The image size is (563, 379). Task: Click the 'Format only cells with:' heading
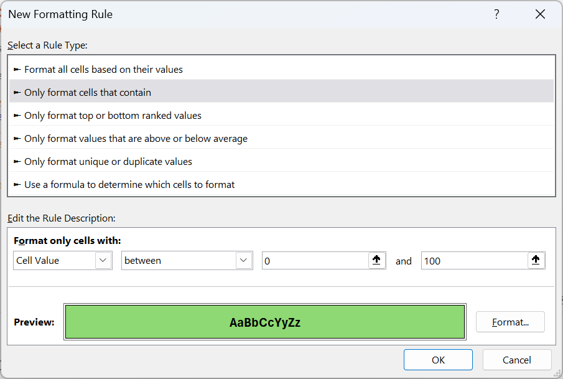click(68, 241)
